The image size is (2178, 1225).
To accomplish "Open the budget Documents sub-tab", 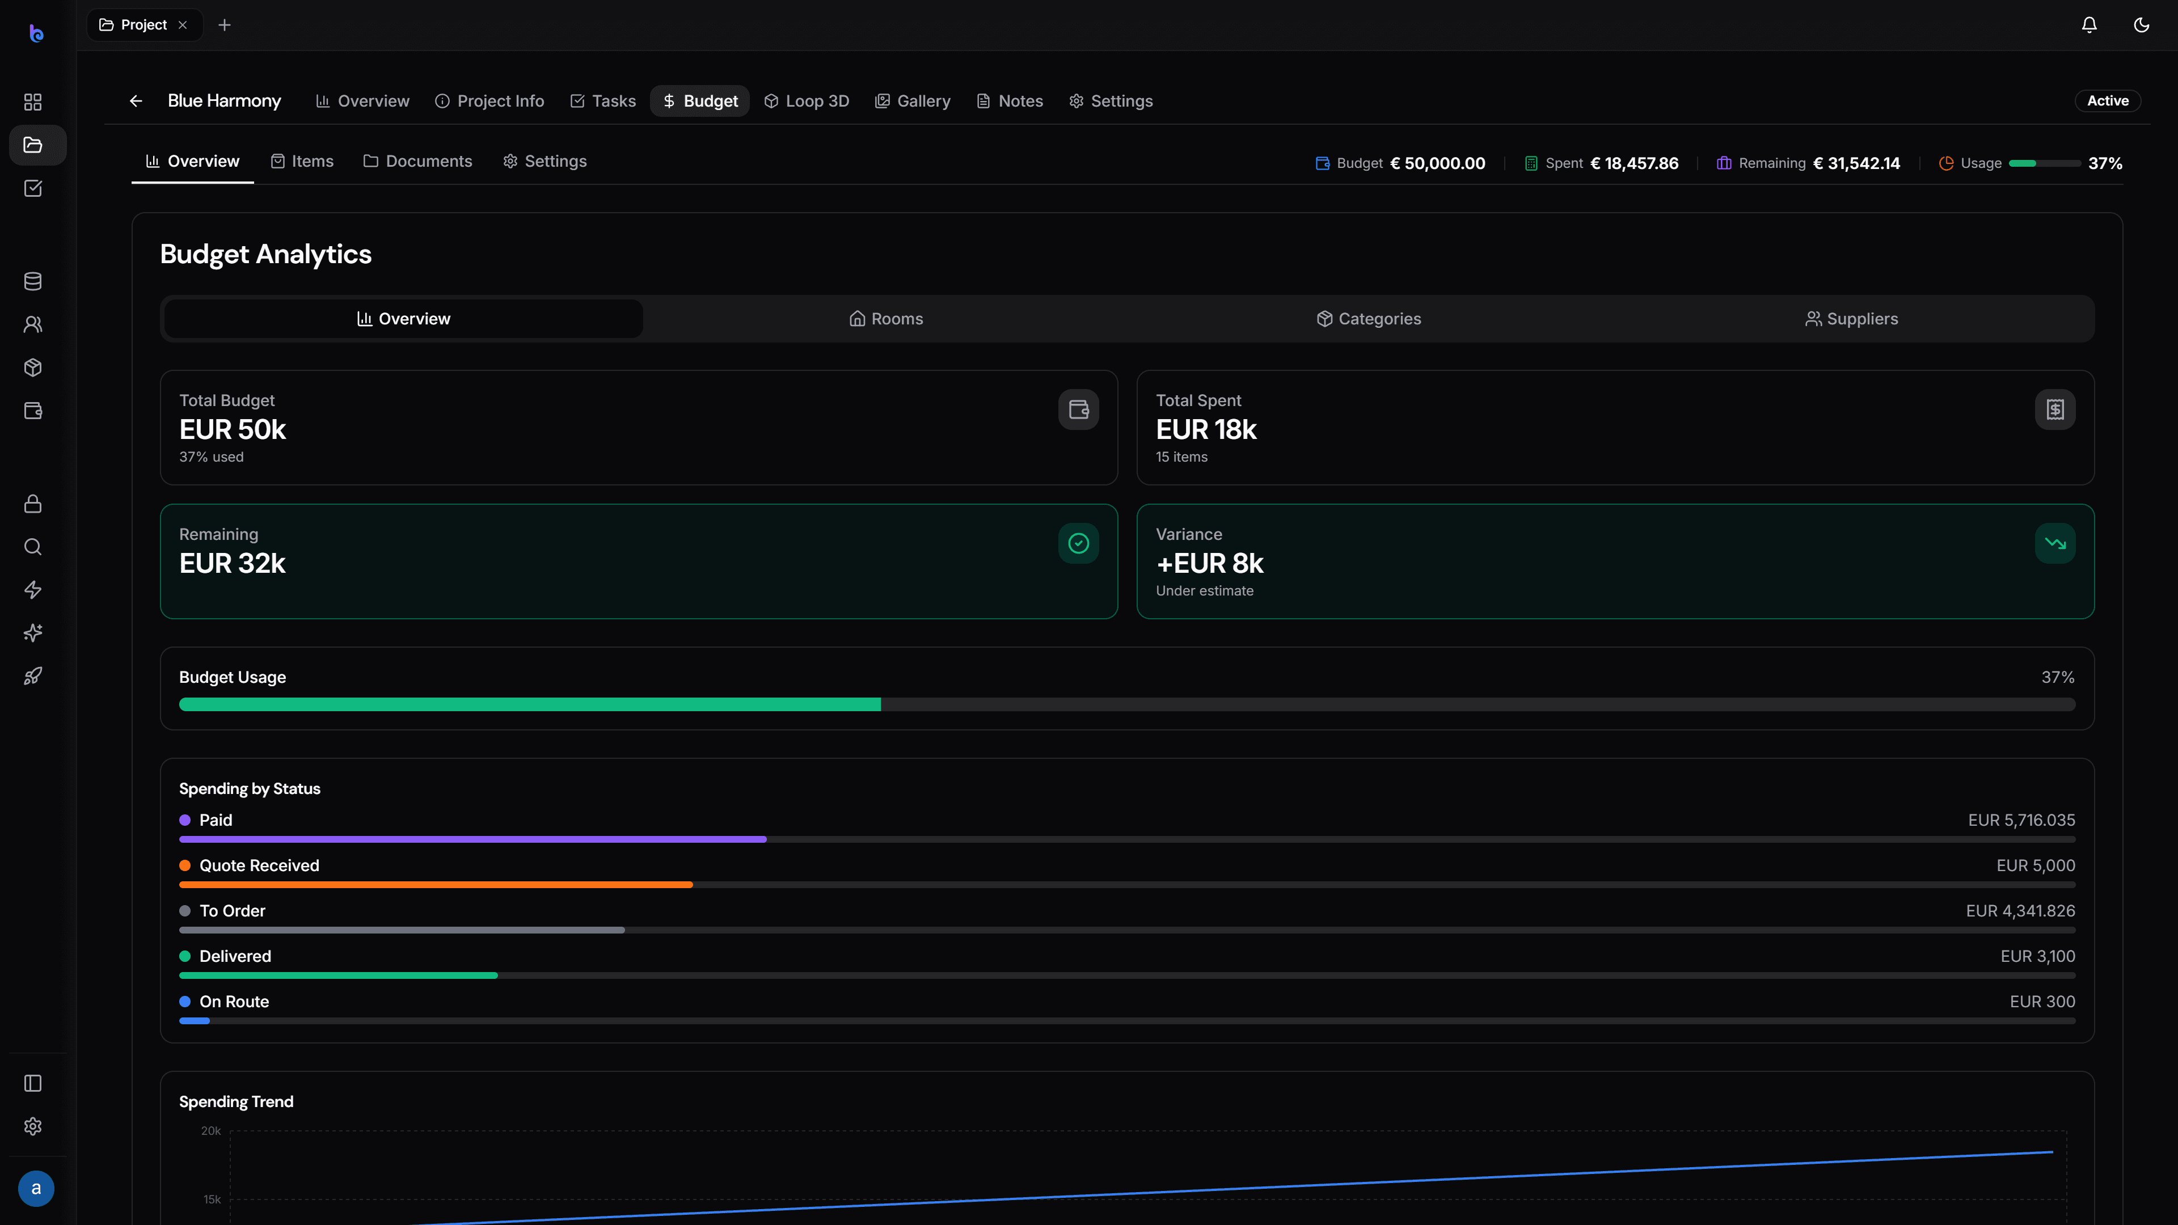I will point(417,162).
